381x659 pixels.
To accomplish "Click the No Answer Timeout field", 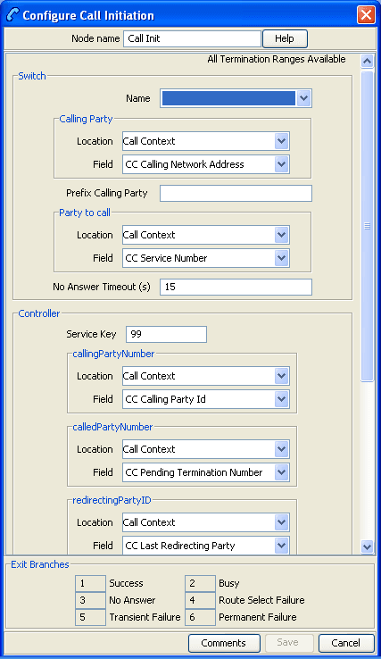I will pos(236,287).
